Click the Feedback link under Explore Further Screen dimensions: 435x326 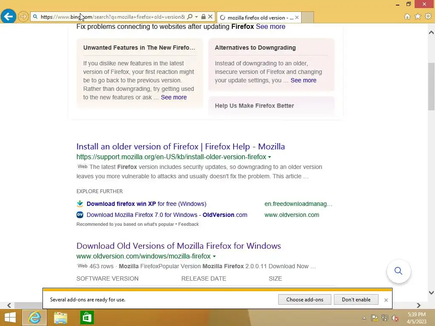click(188, 224)
